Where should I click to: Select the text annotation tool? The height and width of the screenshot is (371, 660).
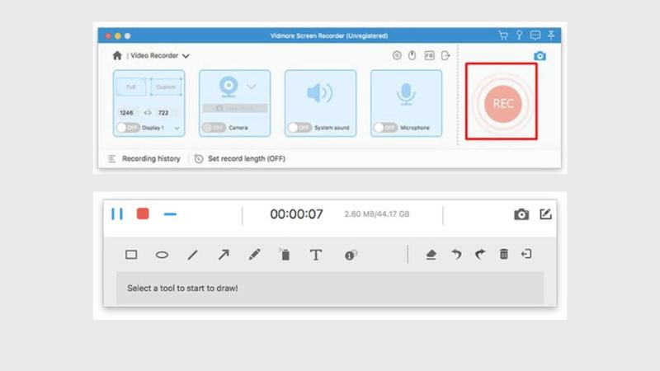[x=315, y=255]
